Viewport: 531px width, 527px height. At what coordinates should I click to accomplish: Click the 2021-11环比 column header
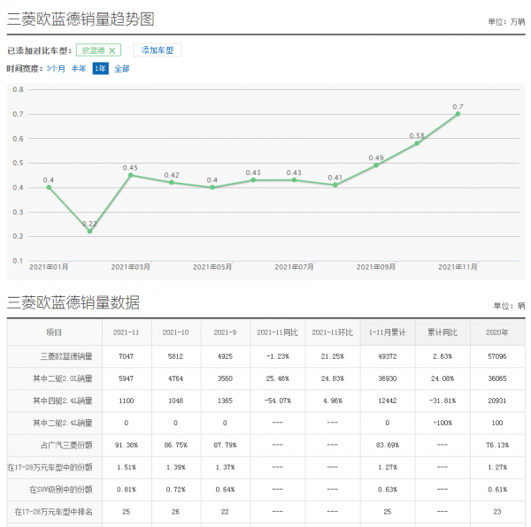[x=332, y=332]
